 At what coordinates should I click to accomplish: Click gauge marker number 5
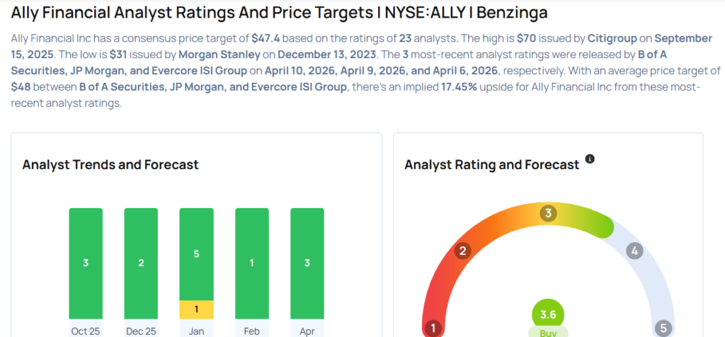coord(663,328)
